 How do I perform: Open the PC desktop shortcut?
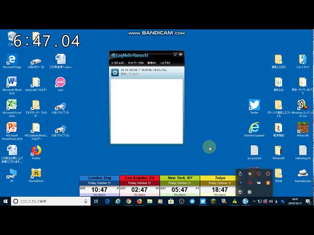[12, 175]
